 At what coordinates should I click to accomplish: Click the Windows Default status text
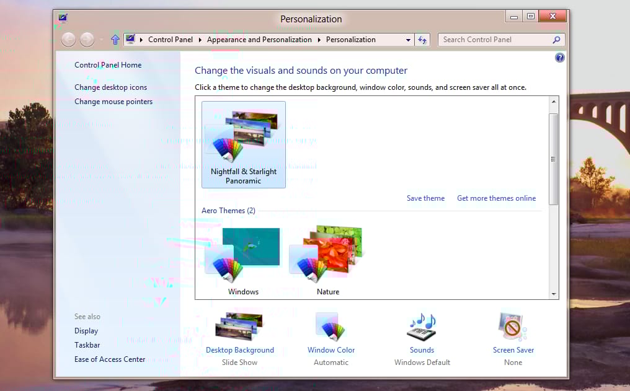coord(422,362)
